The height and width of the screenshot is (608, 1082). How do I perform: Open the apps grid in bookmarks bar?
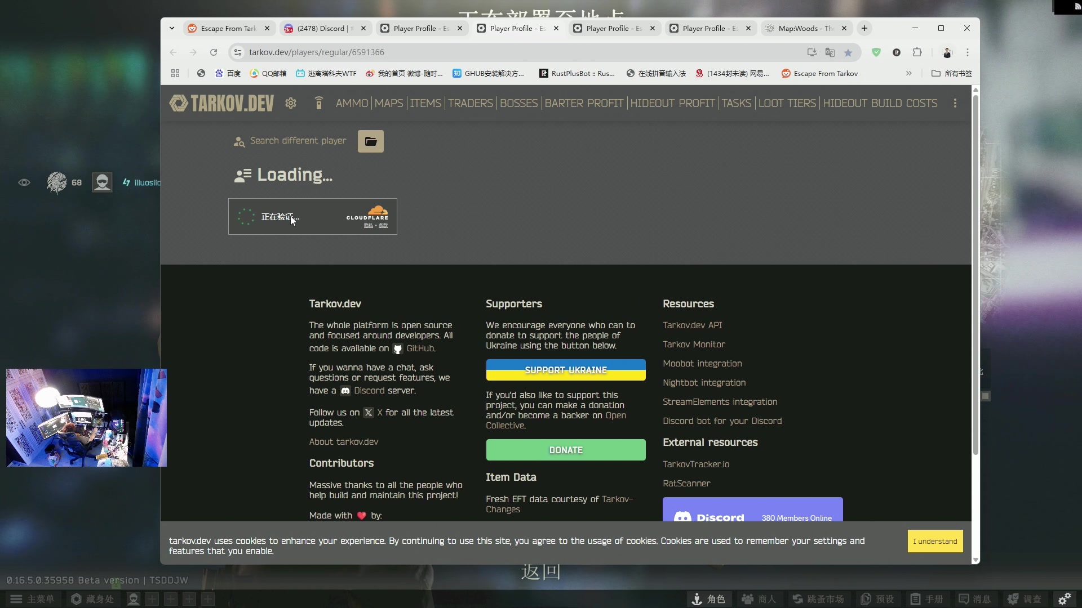click(x=175, y=73)
